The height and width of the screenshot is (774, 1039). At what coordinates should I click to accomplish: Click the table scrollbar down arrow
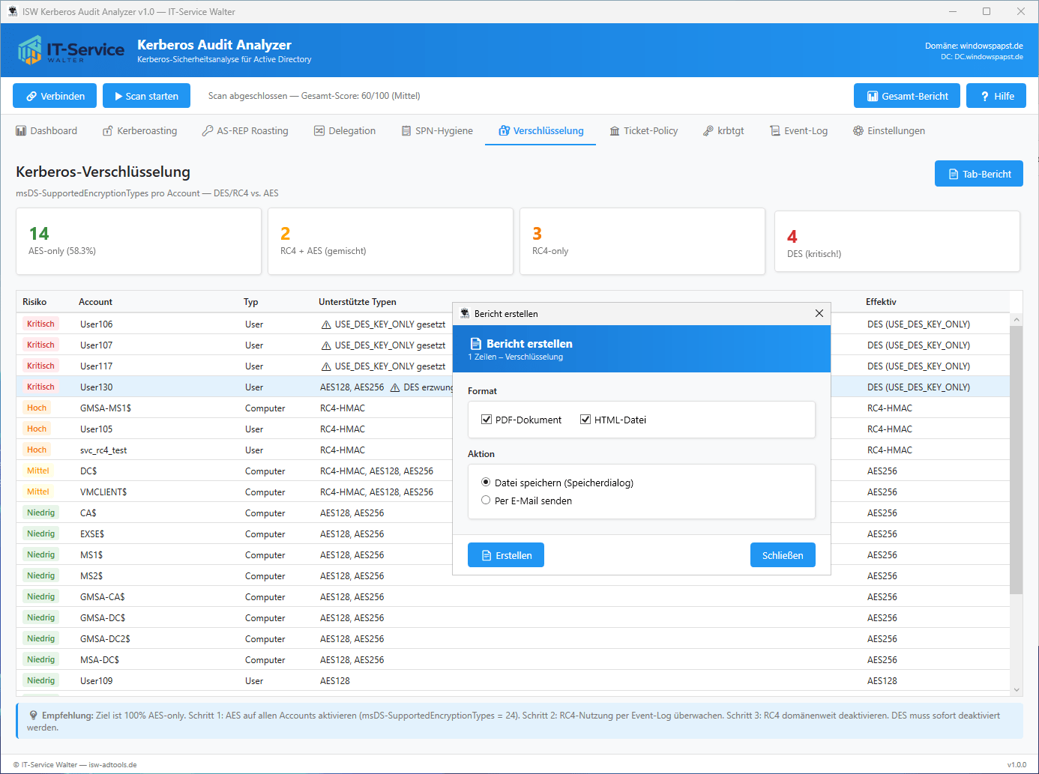[1017, 690]
